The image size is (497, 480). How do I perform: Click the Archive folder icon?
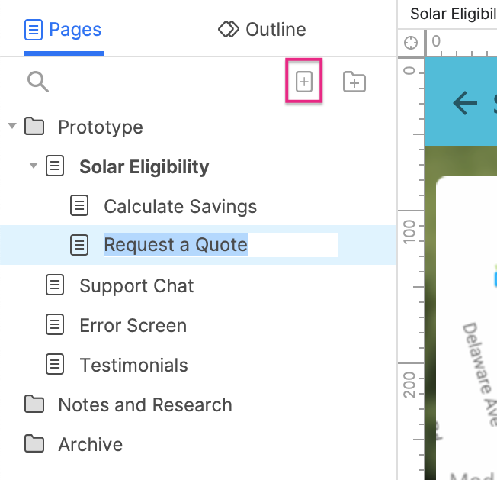coord(34,444)
